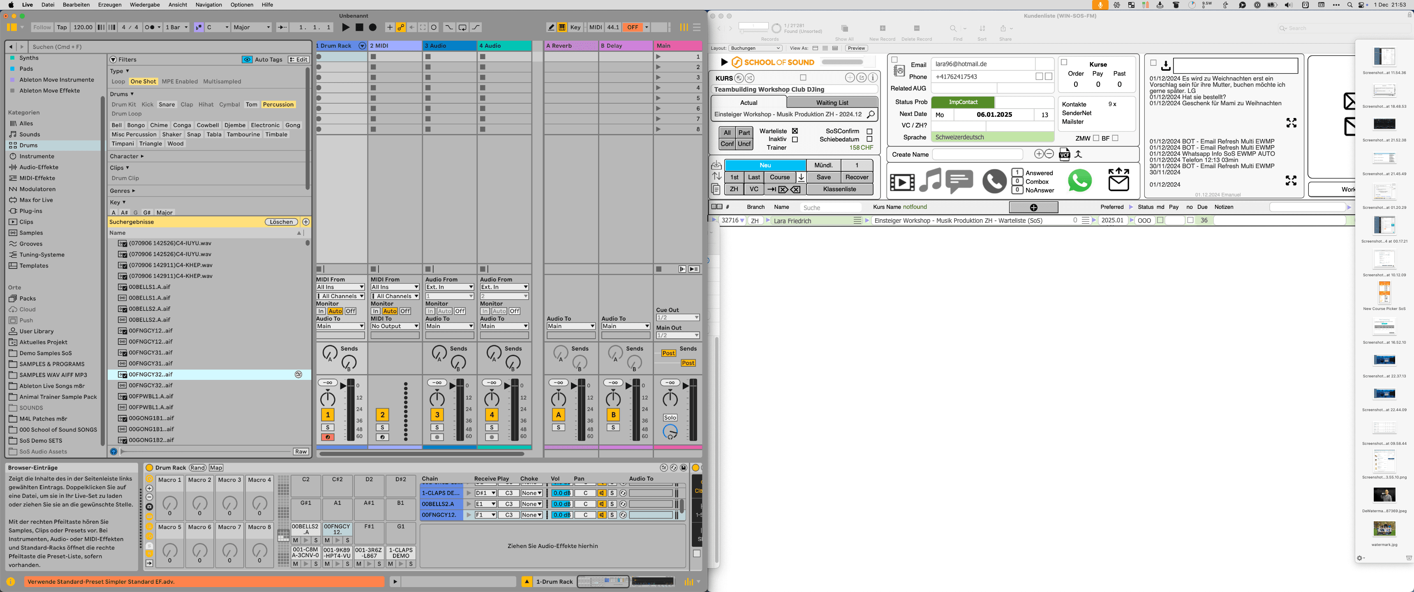Open the Wiedergabe menu
The height and width of the screenshot is (592, 1414).
point(145,5)
